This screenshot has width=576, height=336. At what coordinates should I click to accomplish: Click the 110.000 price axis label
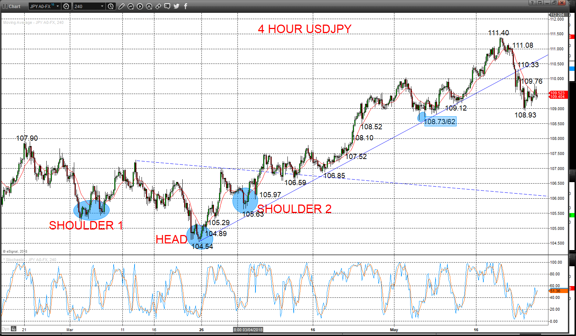point(558,79)
